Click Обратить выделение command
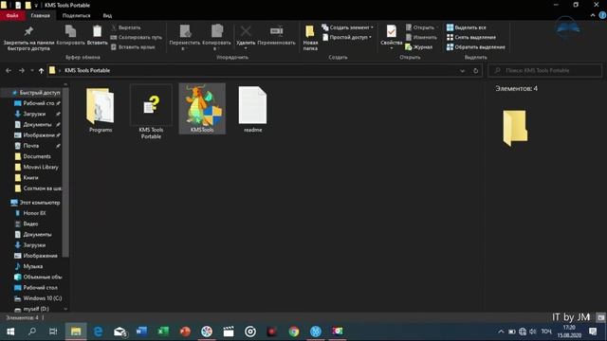The width and height of the screenshot is (607, 341). pos(476,47)
